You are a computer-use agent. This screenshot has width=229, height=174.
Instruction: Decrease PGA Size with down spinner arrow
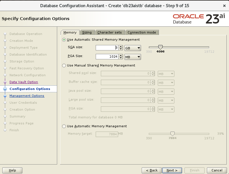pyautogui.click(x=121, y=58)
